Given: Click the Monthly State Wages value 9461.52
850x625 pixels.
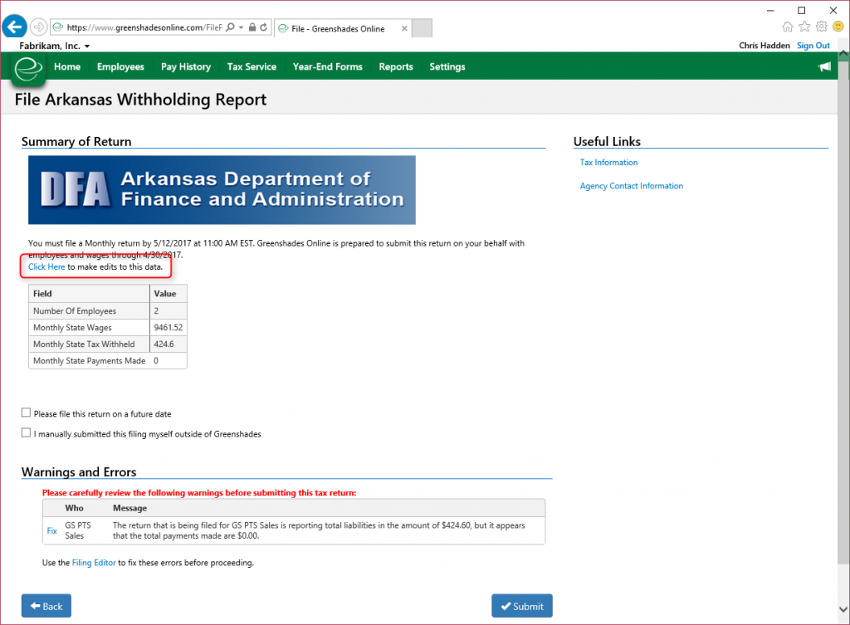Looking at the screenshot, I should coord(168,327).
